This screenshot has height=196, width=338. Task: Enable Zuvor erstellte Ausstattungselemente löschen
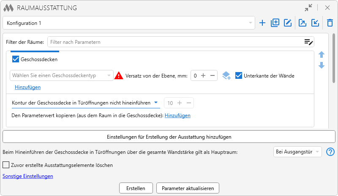click(6, 165)
